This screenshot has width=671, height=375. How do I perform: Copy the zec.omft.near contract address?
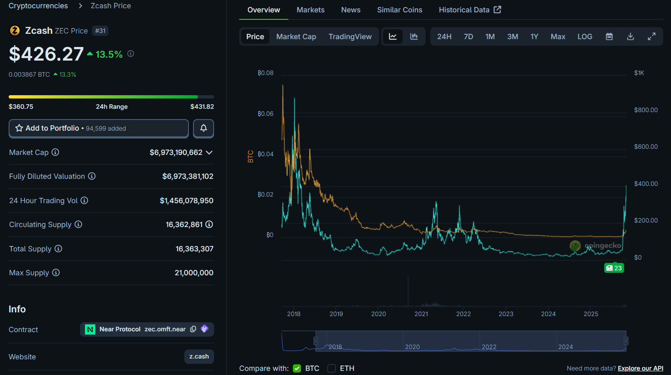point(193,329)
